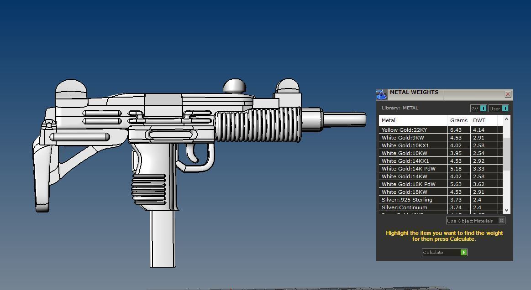Click the gun model's barrel tip

(x=346, y=120)
